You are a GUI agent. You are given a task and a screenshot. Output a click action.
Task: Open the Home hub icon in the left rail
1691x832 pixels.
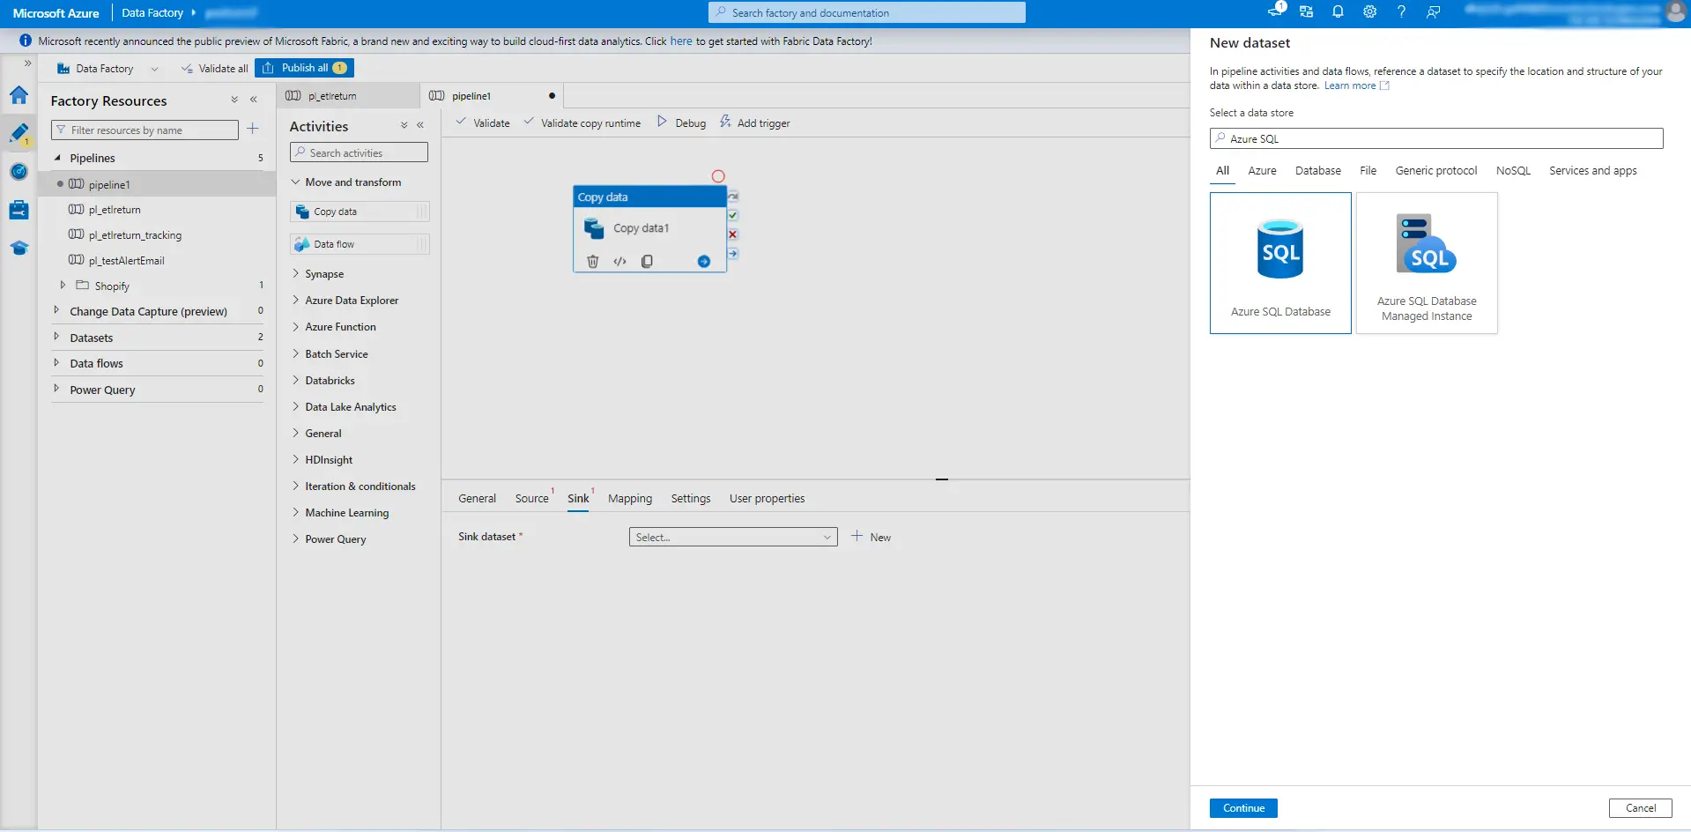click(x=19, y=95)
